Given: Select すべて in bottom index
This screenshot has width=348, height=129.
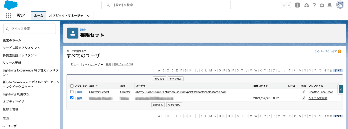Looking at the screenshot, I should click(338, 116).
